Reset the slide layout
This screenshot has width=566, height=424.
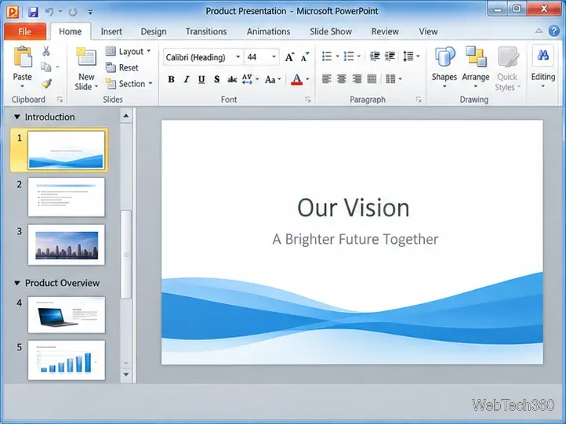point(122,67)
